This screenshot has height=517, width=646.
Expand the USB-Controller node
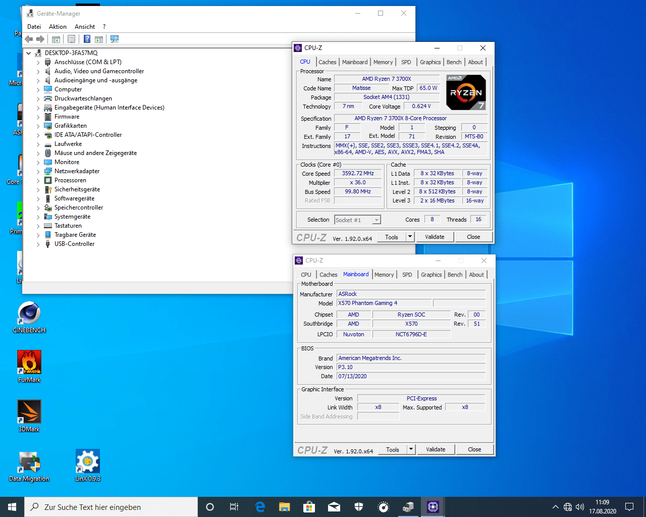(x=38, y=244)
